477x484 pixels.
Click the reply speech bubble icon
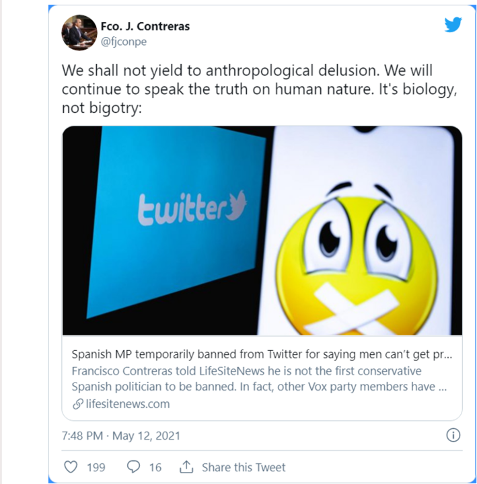coord(133,467)
